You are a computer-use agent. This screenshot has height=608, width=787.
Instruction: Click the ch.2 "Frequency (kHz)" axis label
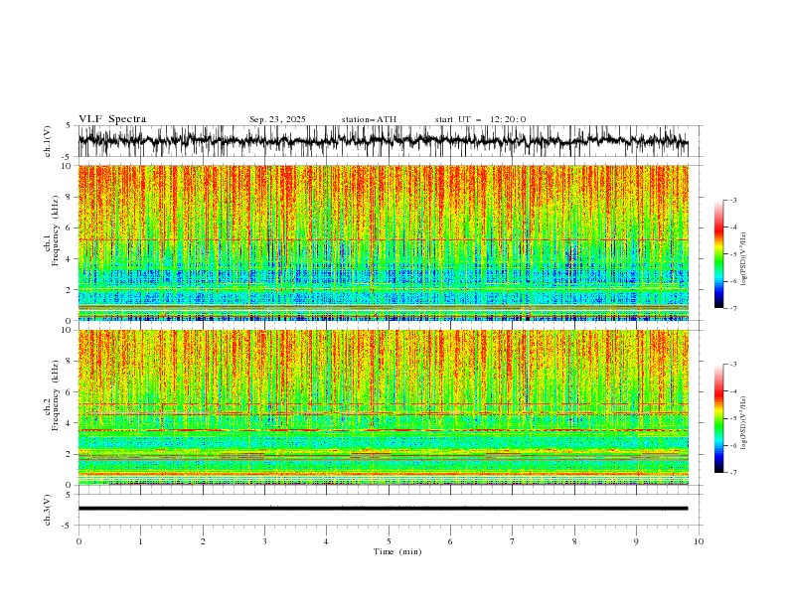(56, 395)
